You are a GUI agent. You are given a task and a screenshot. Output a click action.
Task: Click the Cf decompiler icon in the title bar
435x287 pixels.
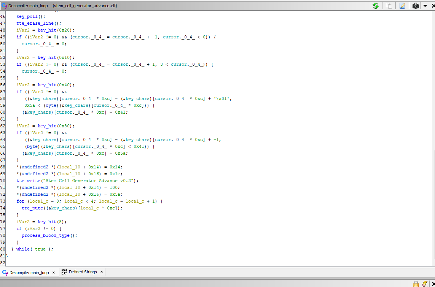coord(5,6)
